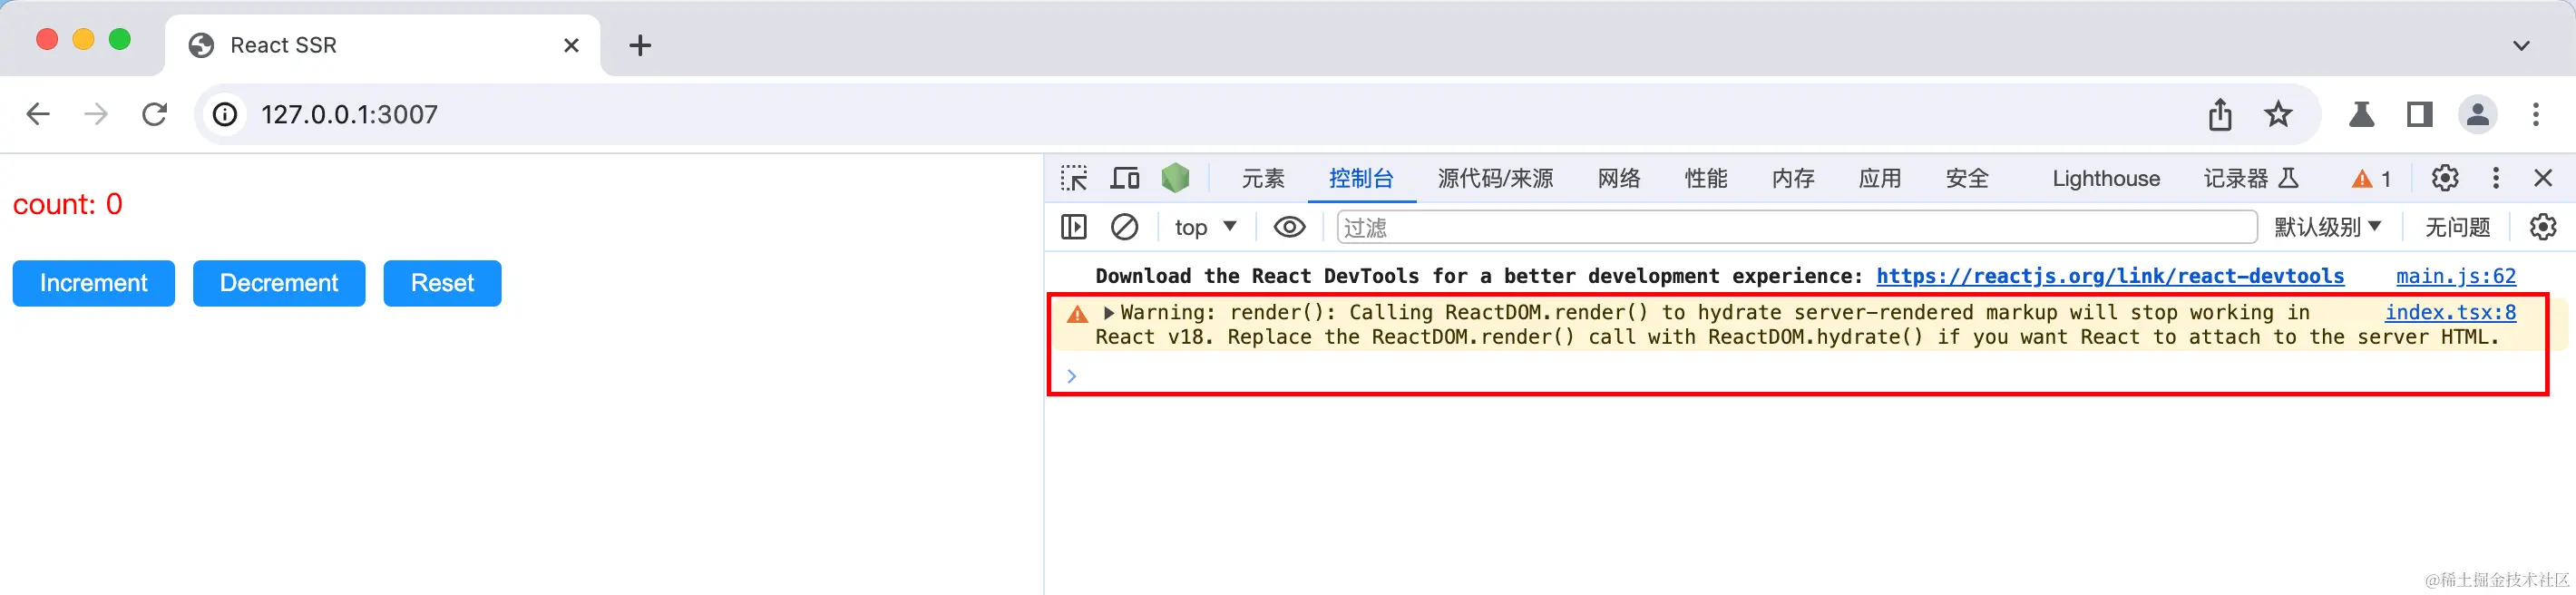Viewport: 2576px width, 595px height.
Task: Activate the inspect element picker icon
Action: click(1074, 178)
